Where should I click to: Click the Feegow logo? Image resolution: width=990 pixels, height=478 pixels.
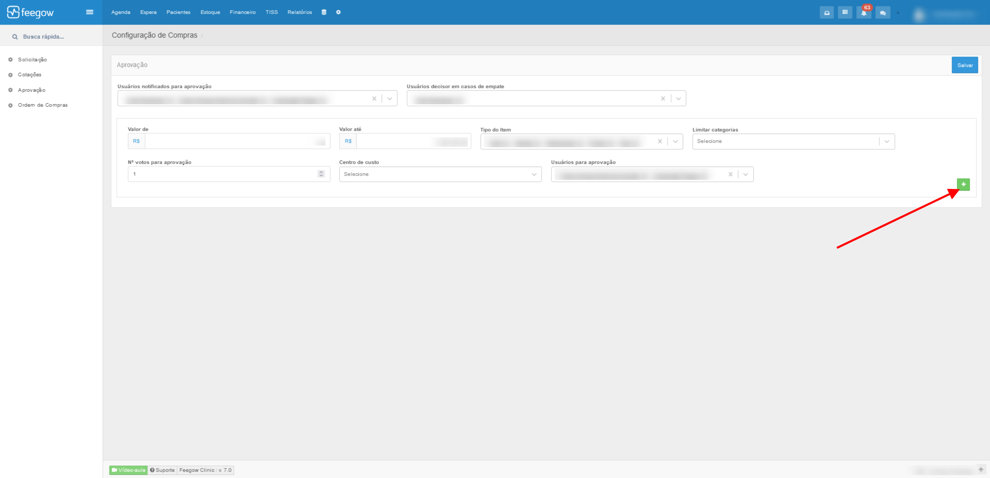click(31, 12)
